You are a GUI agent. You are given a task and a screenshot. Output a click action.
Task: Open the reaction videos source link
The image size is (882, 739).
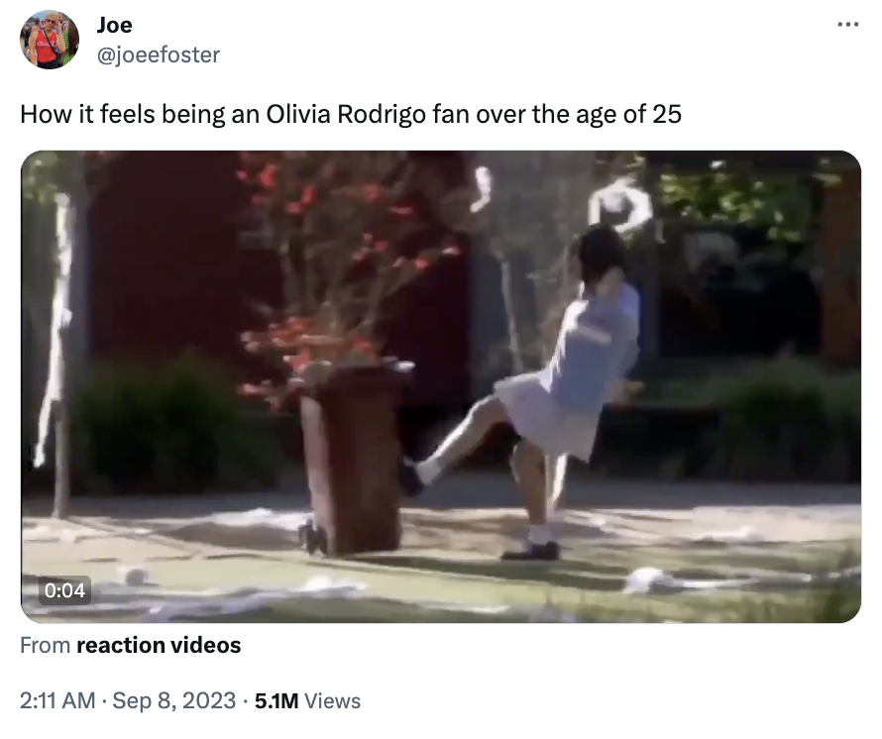pyautogui.click(x=159, y=645)
